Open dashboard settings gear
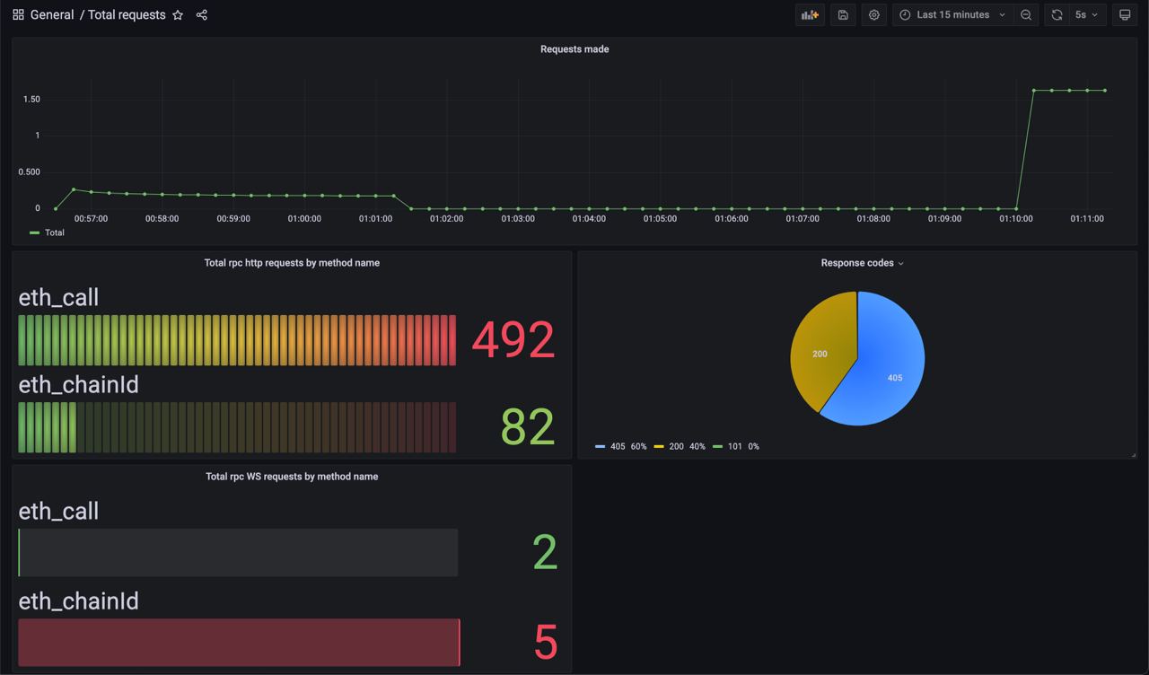 coord(873,15)
